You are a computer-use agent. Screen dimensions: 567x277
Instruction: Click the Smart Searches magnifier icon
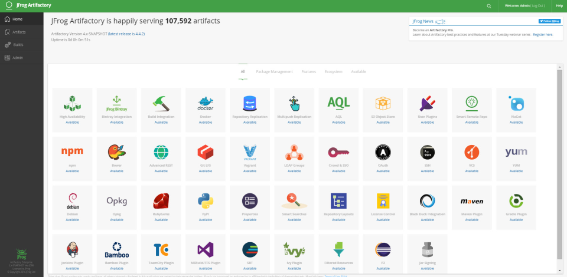(294, 201)
